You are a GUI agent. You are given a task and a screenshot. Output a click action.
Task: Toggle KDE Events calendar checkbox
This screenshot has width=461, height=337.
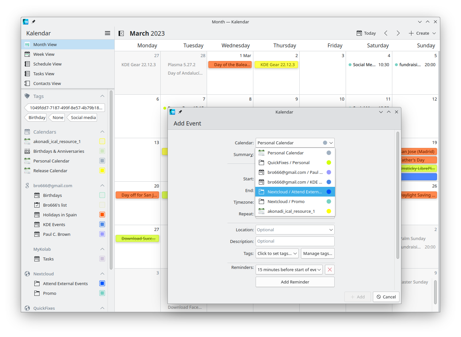[x=102, y=224]
